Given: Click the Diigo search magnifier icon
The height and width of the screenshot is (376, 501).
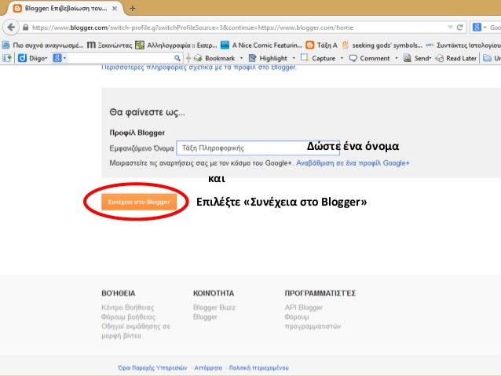Looking at the screenshot, I should coord(177,58).
